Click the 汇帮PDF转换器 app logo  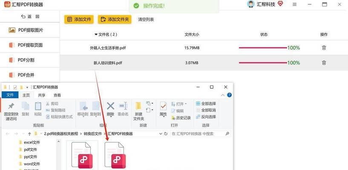pos(7,4)
